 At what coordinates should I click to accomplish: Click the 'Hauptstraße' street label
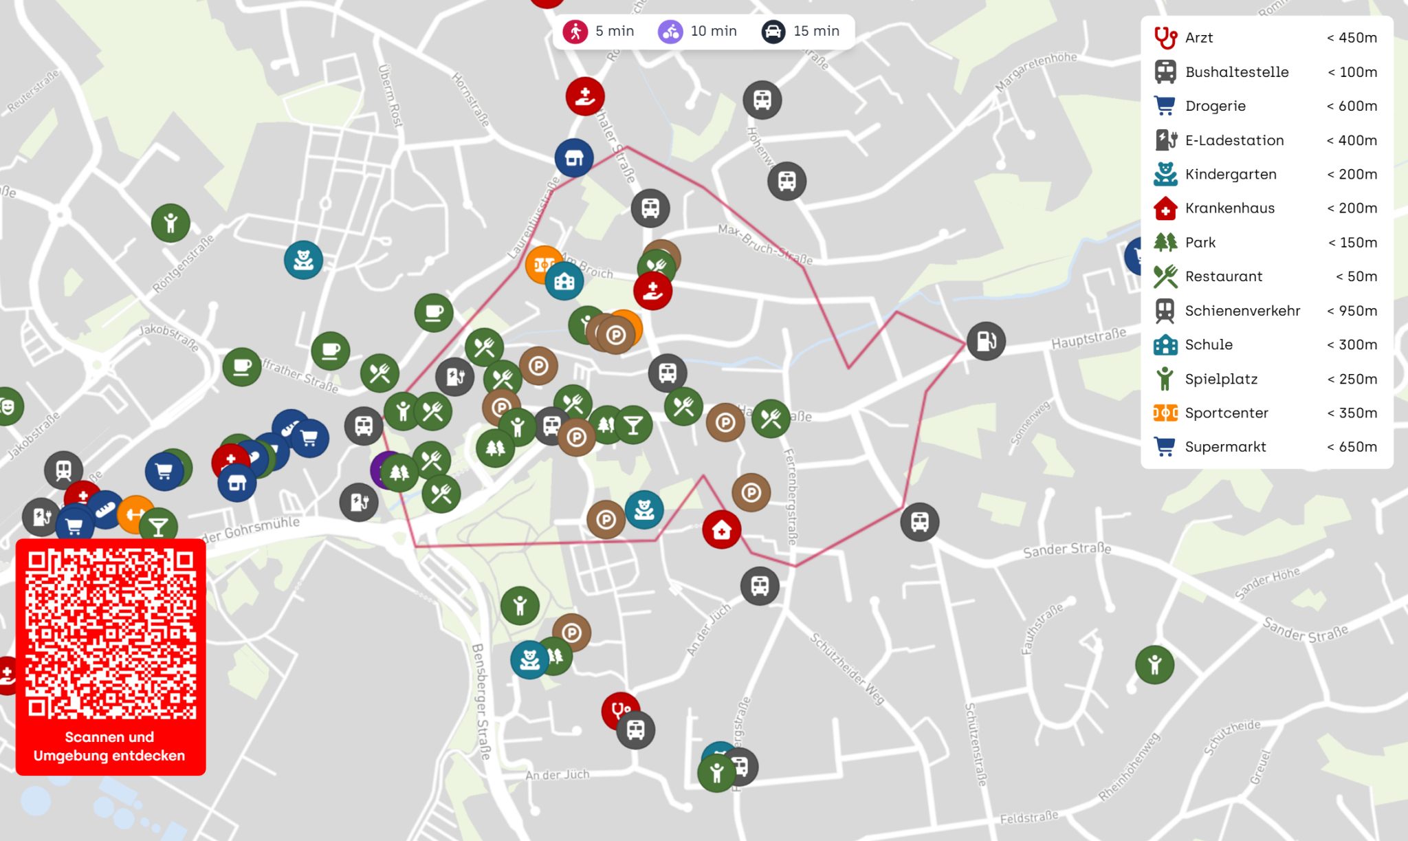(1088, 338)
